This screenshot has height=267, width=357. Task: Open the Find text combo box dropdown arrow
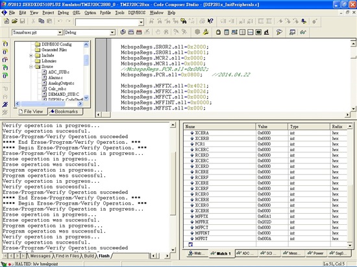coord(141,22)
